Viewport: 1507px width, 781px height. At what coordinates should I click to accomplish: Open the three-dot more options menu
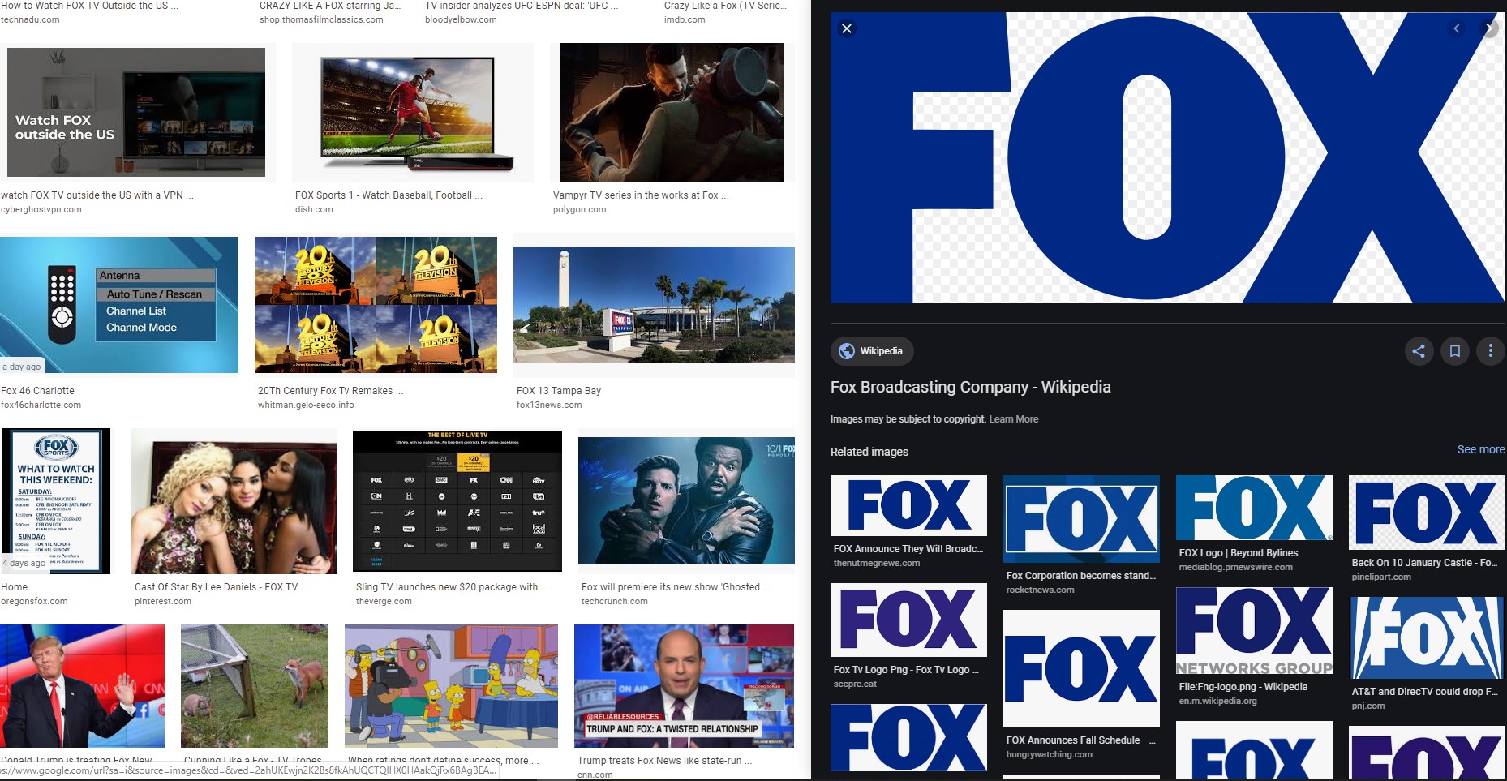tap(1490, 351)
